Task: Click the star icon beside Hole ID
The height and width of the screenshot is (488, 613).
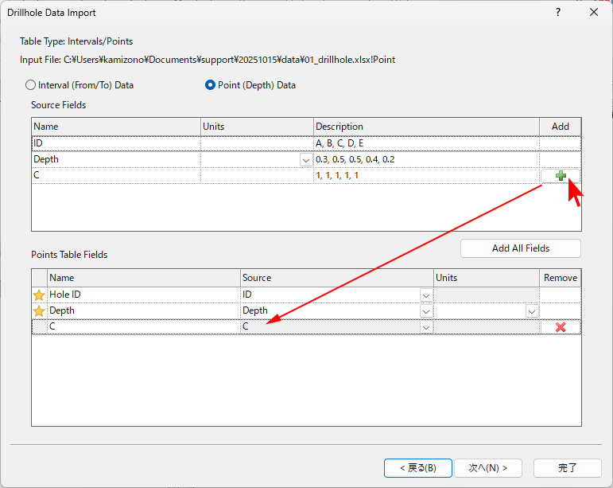Action: click(39, 295)
